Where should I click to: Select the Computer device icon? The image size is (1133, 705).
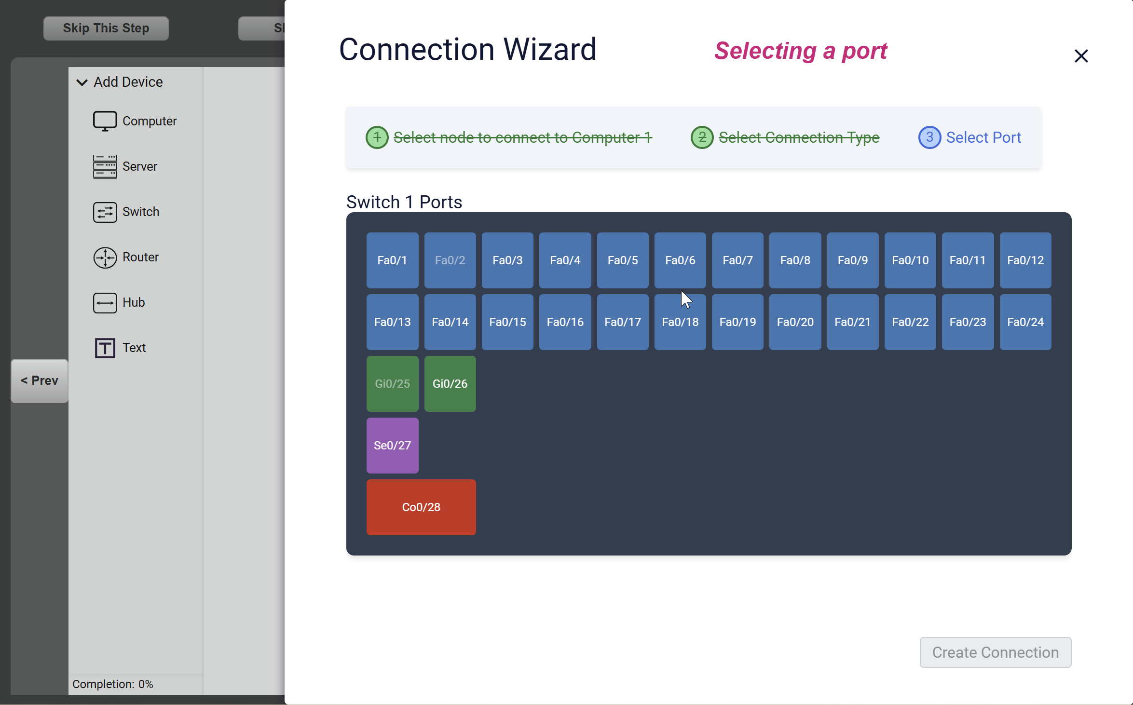[x=105, y=121]
